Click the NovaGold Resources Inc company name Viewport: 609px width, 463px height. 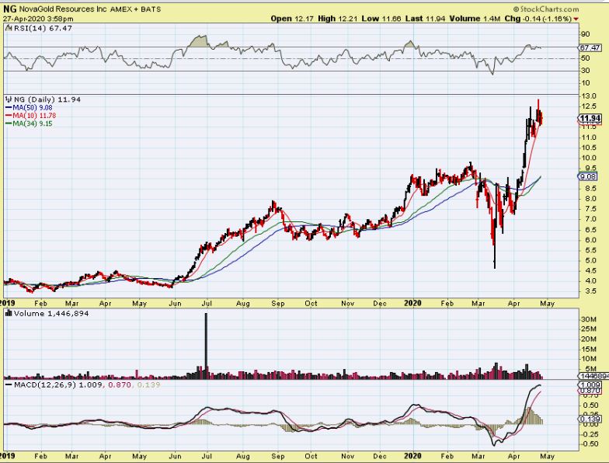click(62, 9)
